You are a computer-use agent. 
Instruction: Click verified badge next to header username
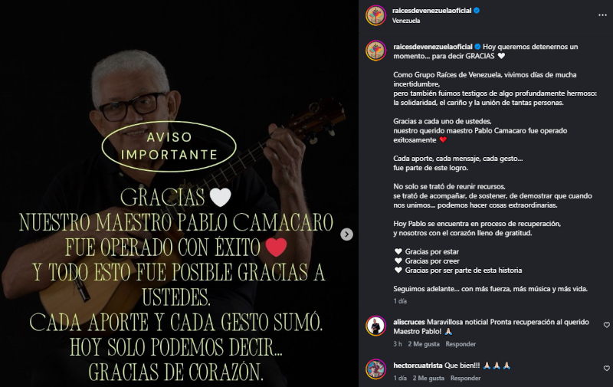pos(477,11)
